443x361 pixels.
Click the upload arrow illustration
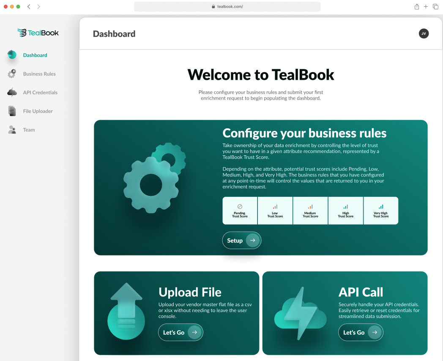point(126,311)
